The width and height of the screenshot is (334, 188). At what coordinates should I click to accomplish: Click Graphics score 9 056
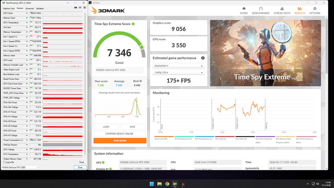tap(178, 29)
